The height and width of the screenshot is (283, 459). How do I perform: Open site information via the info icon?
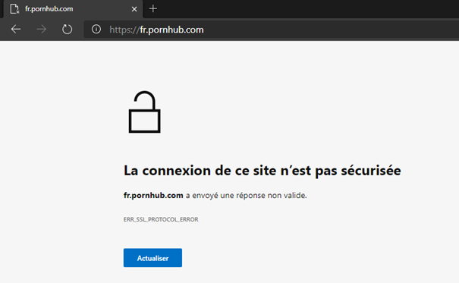click(96, 30)
